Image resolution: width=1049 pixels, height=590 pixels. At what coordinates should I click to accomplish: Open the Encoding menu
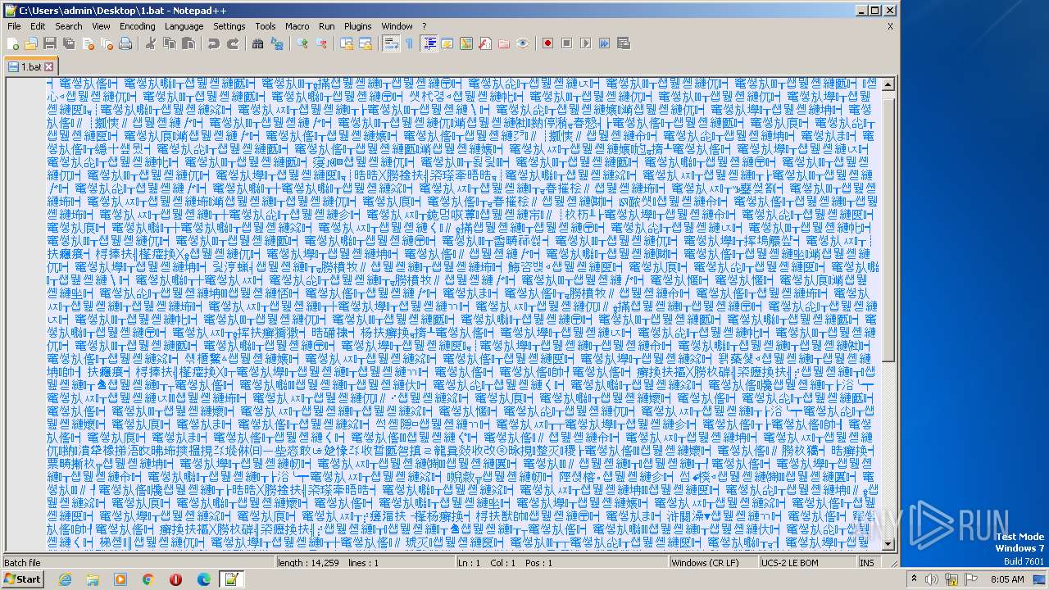[138, 26]
